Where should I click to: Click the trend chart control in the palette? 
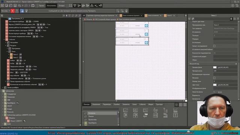(125, 110)
